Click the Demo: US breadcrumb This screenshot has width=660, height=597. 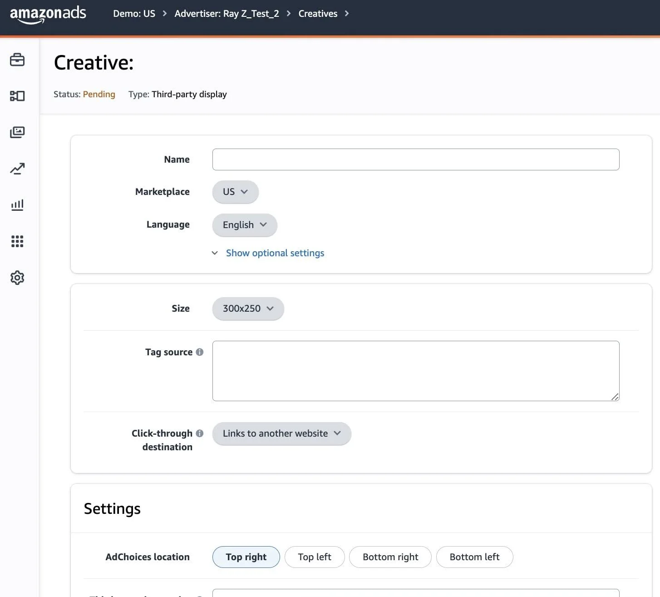click(134, 13)
